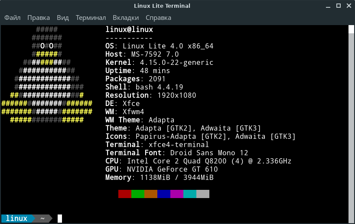Click the 'Shell: bash 4.4.19' line
355x224 pixels.
(x=144, y=87)
